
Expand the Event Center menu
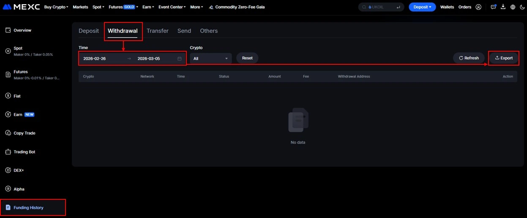[x=172, y=7]
